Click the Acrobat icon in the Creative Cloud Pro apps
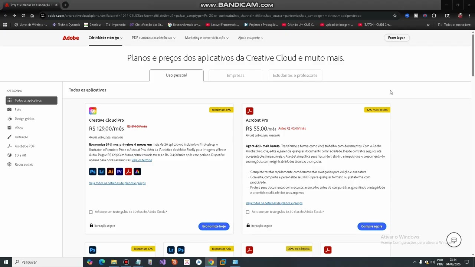This screenshot has height=267, width=475. tap(128, 171)
